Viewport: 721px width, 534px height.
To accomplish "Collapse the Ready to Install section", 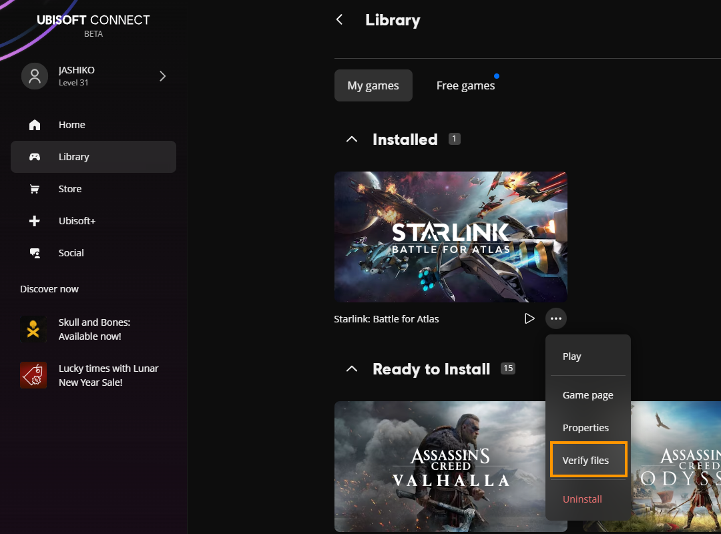I will [352, 369].
